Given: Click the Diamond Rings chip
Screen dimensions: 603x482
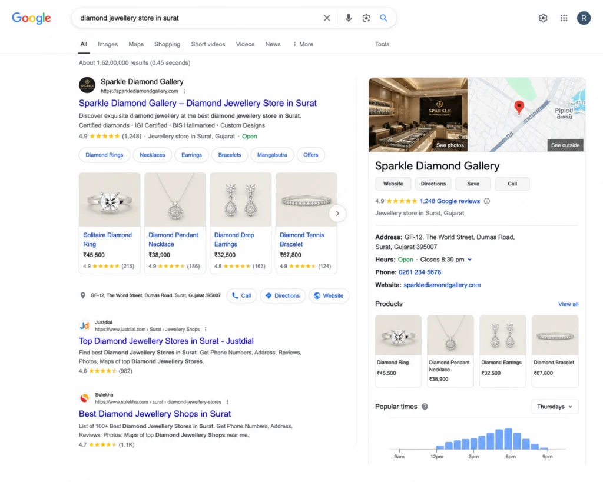Looking at the screenshot, I should coord(104,155).
